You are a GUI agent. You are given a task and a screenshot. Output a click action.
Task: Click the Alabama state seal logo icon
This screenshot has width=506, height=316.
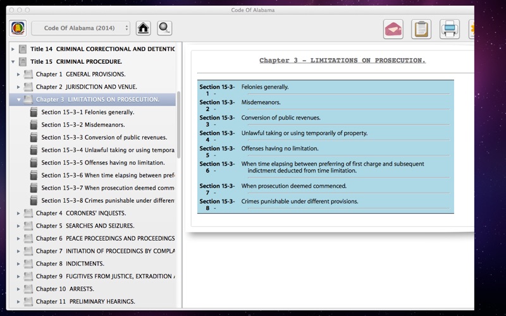[x=18, y=28]
